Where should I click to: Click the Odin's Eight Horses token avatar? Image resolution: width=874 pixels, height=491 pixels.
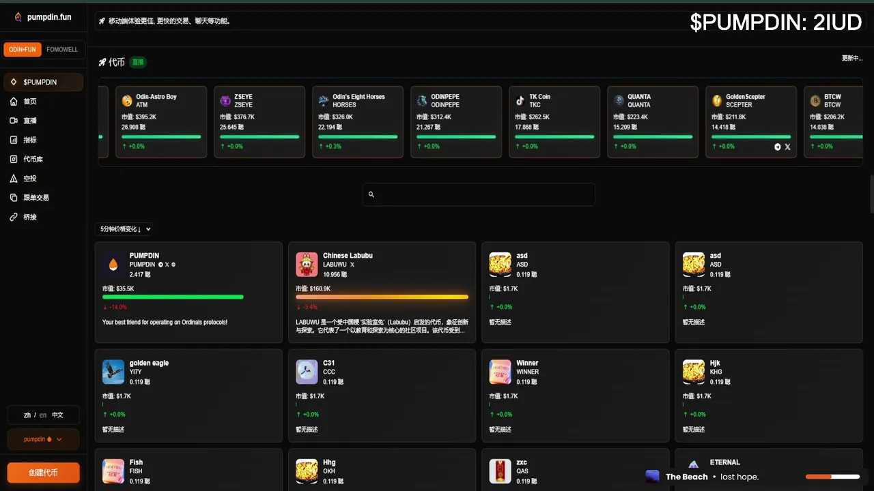point(324,101)
